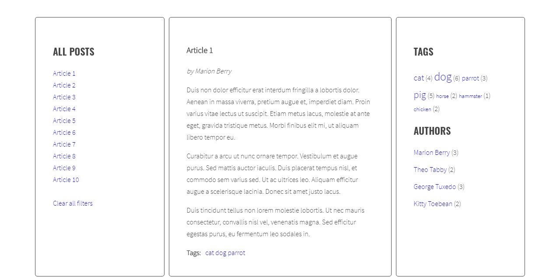The image size is (560, 280).
Task: Open Article 1 from the All Posts list
Action: [x=64, y=73]
